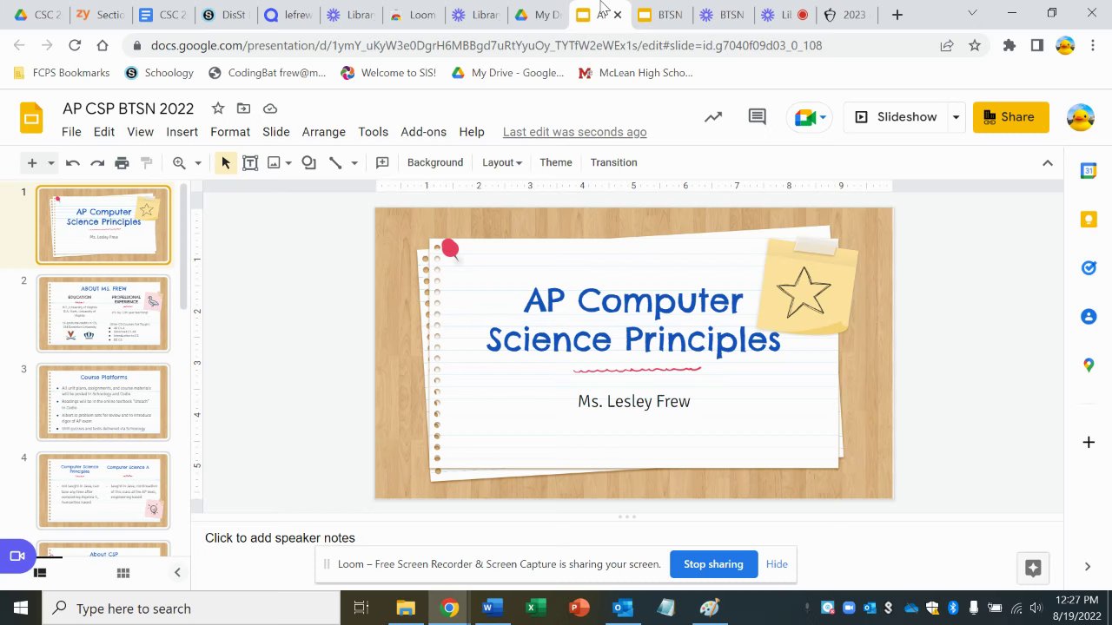Click the Windows Start button
The image size is (1112, 625).
[21, 608]
